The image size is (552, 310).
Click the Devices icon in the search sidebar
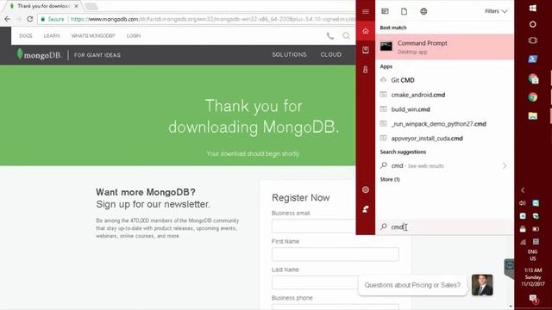coord(366,69)
